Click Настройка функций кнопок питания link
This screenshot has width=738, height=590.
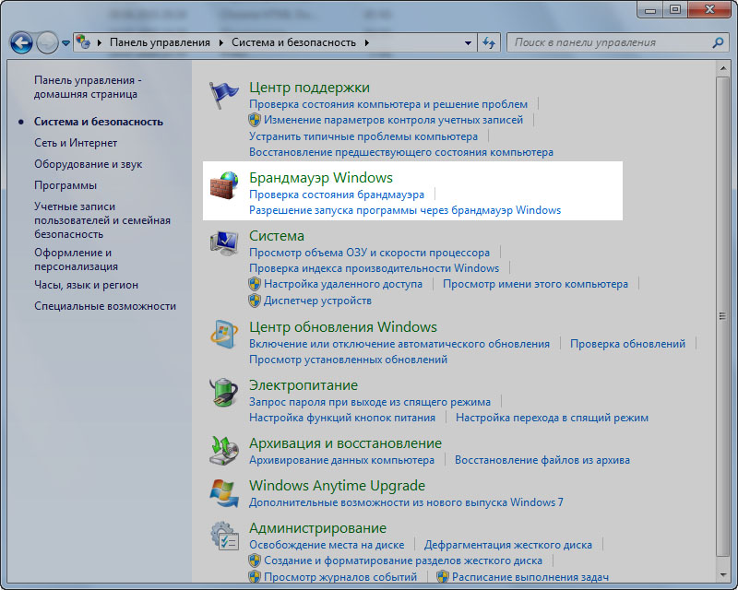pyautogui.click(x=341, y=418)
